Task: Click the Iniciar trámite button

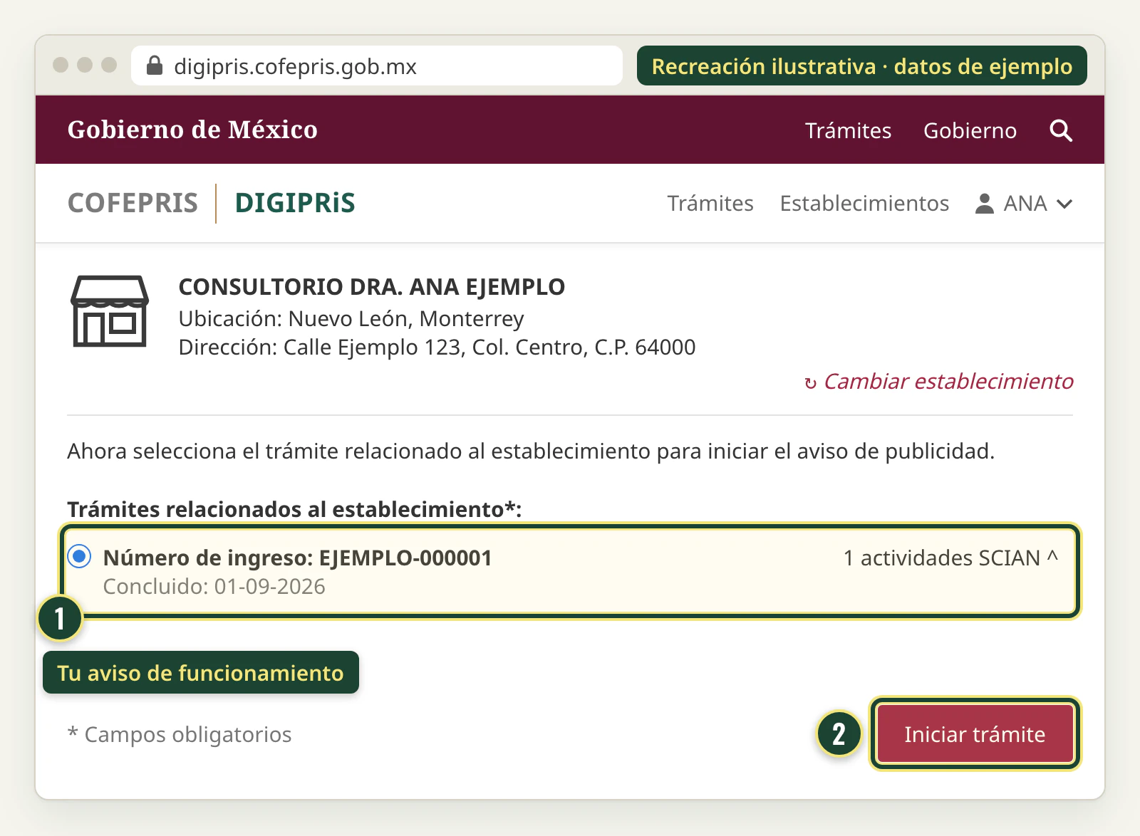Action: pyautogui.click(x=975, y=734)
